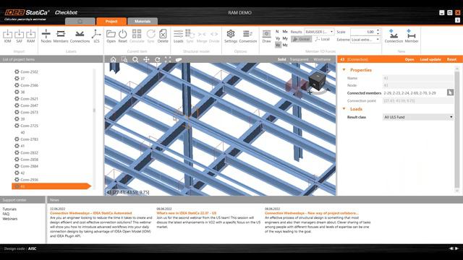Open the Results dropdown
463x260 pixels.
319,32
